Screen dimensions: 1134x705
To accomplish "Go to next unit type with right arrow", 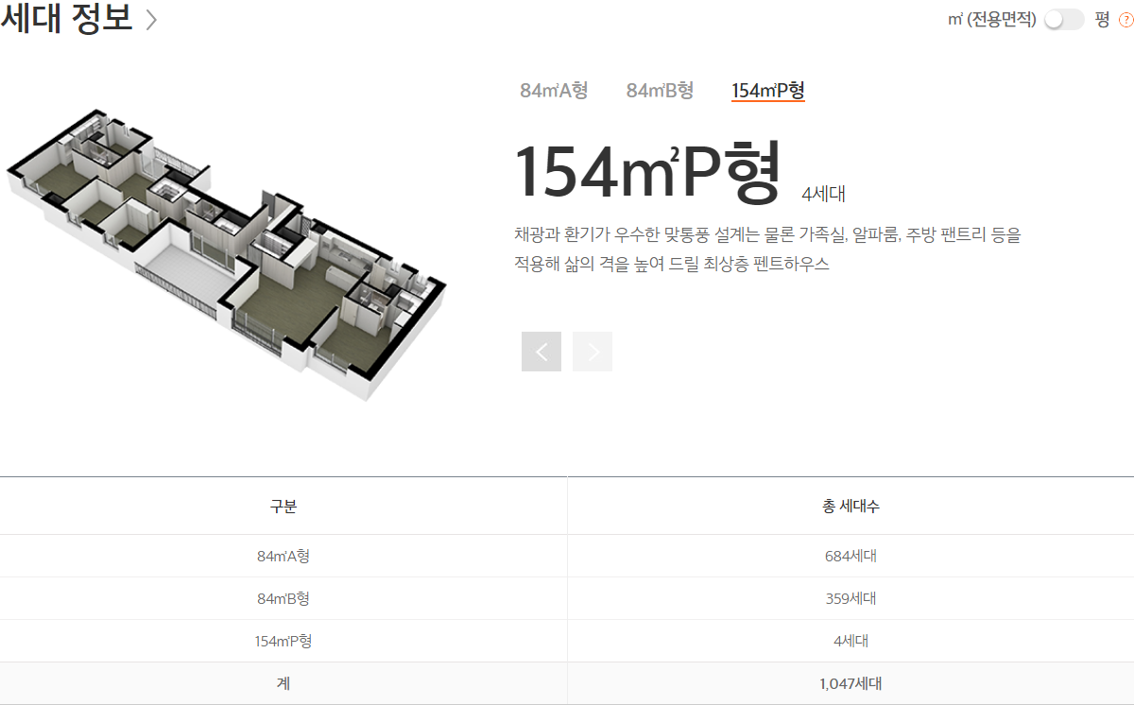I will tap(593, 352).
